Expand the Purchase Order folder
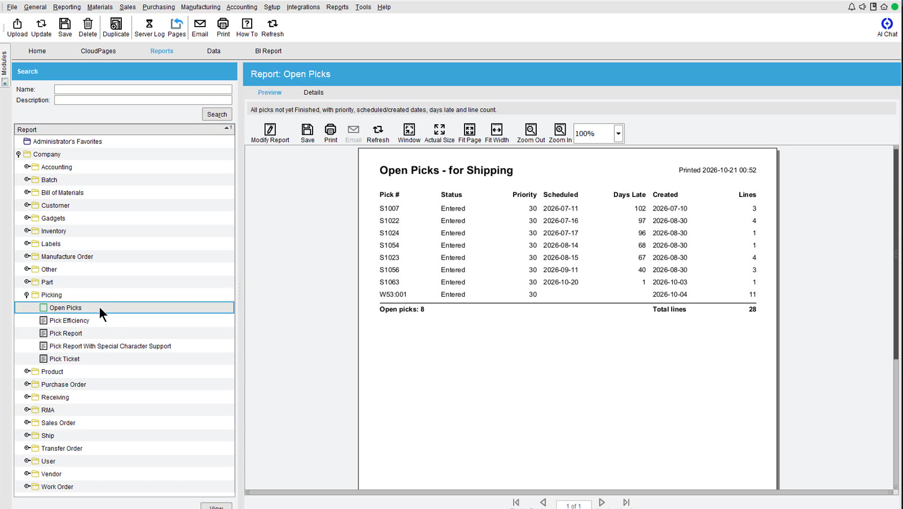 tap(27, 384)
